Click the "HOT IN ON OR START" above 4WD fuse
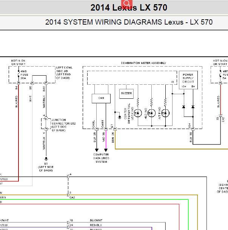The image size is (228, 230). (x=18, y=62)
